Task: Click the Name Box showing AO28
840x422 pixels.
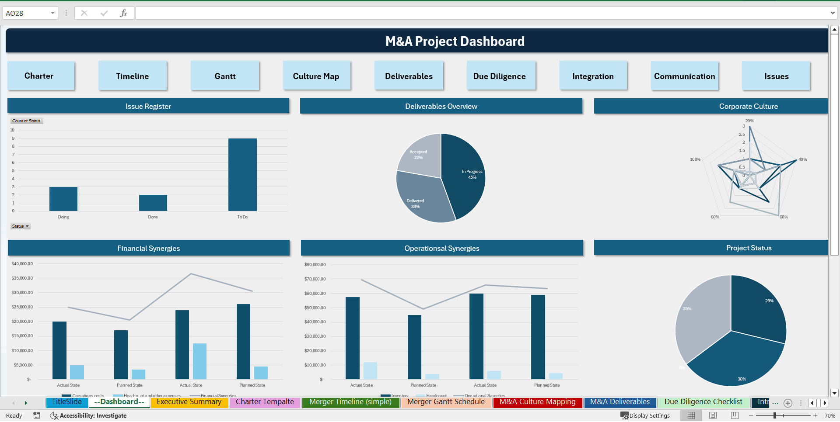Action: pyautogui.click(x=26, y=13)
